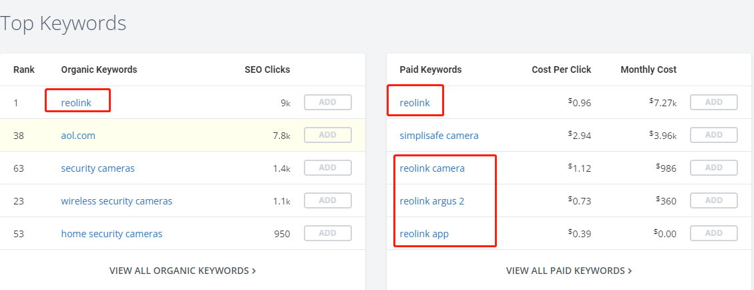The width and height of the screenshot is (754, 290).
Task: Click ADD next to wireless security cameras
Action: (327, 200)
